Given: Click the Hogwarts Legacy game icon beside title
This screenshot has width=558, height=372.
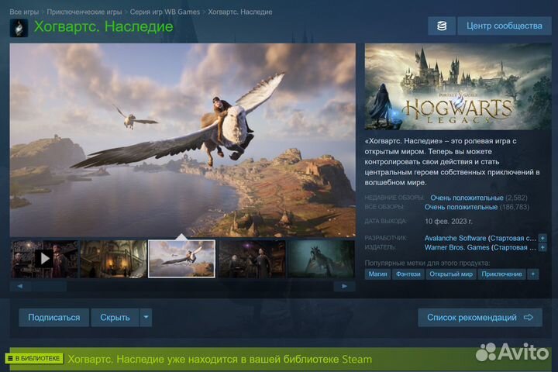Looking at the screenshot, I should [x=19, y=27].
